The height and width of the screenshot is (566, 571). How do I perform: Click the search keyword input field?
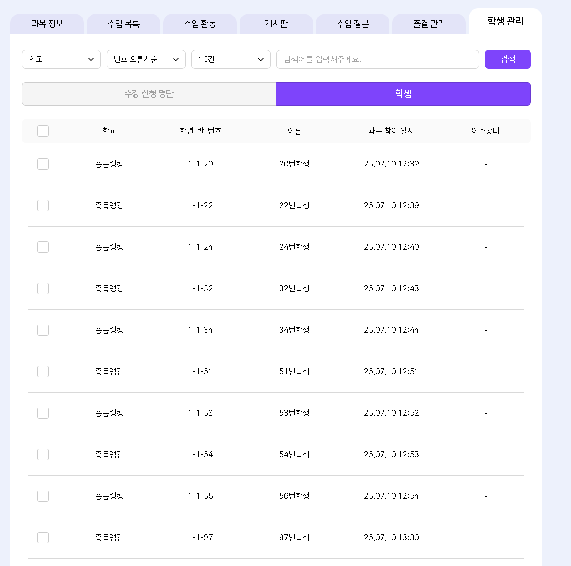[377, 59]
